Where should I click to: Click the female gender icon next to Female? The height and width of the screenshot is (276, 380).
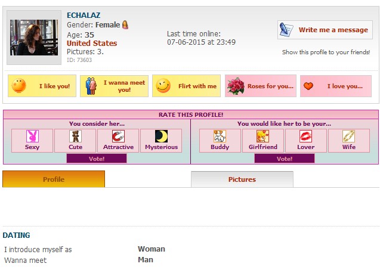point(125,24)
